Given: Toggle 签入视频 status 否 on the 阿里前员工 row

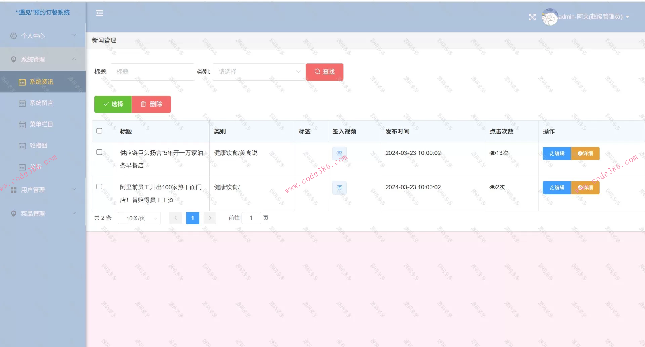Looking at the screenshot, I should pyautogui.click(x=339, y=187).
